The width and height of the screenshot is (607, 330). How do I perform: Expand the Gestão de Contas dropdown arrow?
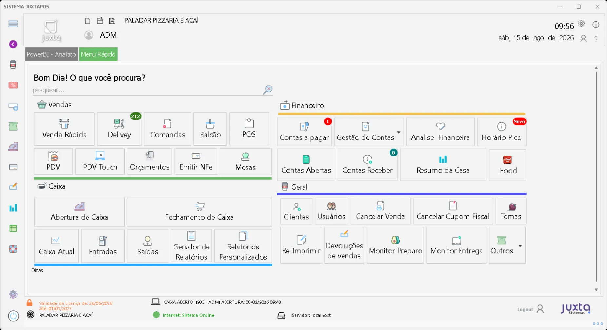(x=399, y=132)
